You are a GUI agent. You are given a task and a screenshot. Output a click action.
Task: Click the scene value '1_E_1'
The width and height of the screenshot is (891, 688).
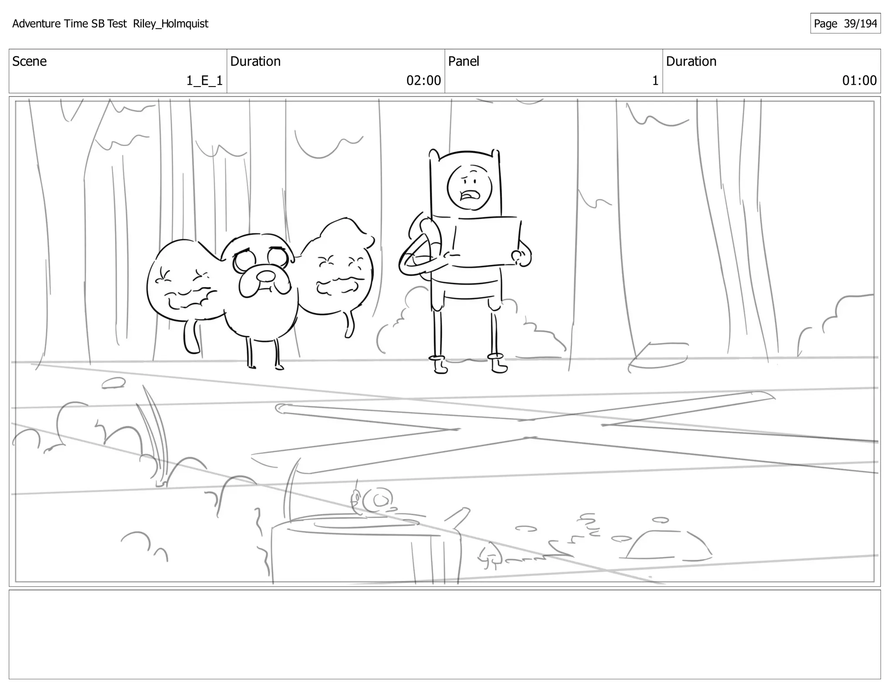pos(204,80)
